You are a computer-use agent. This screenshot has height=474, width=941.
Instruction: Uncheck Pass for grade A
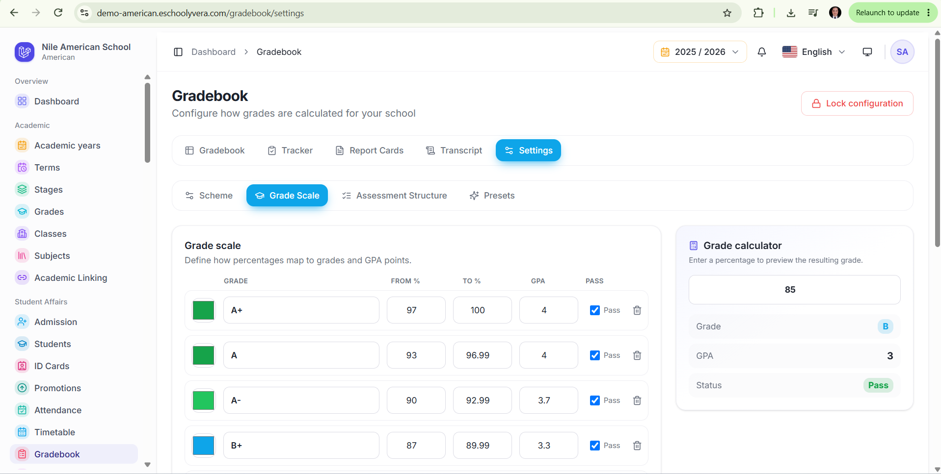coord(595,355)
